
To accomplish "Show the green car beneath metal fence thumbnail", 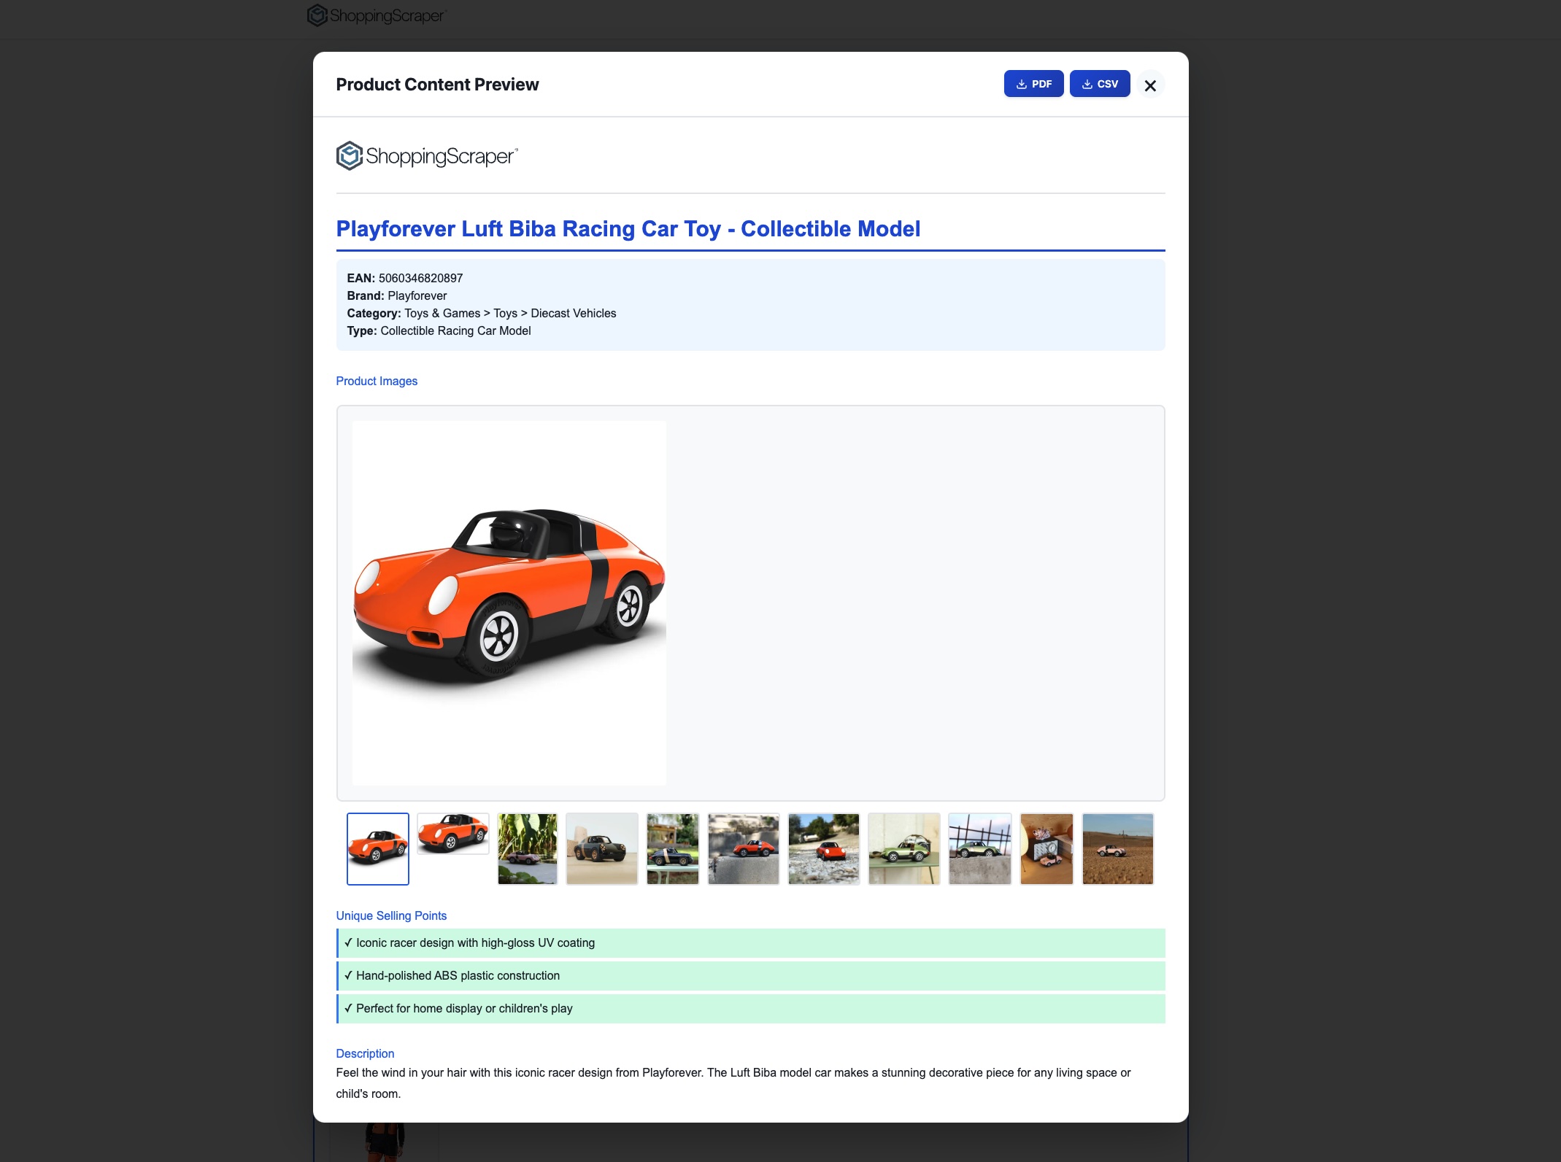I will click(x=979, y=848).
